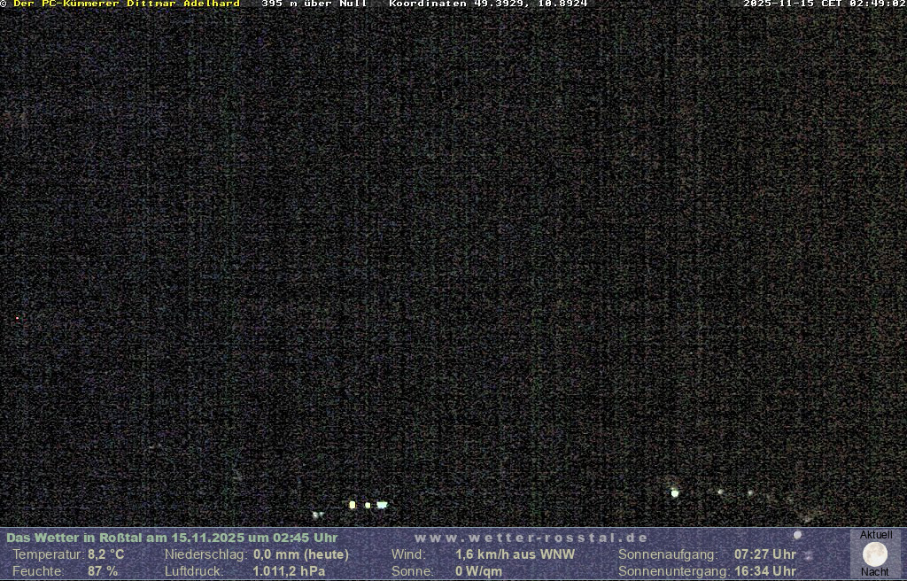Click the Sonne 0 W/qm value

[x=478, y=571]
